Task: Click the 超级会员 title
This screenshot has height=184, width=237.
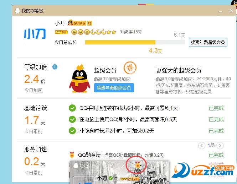Action: point(105,70)
